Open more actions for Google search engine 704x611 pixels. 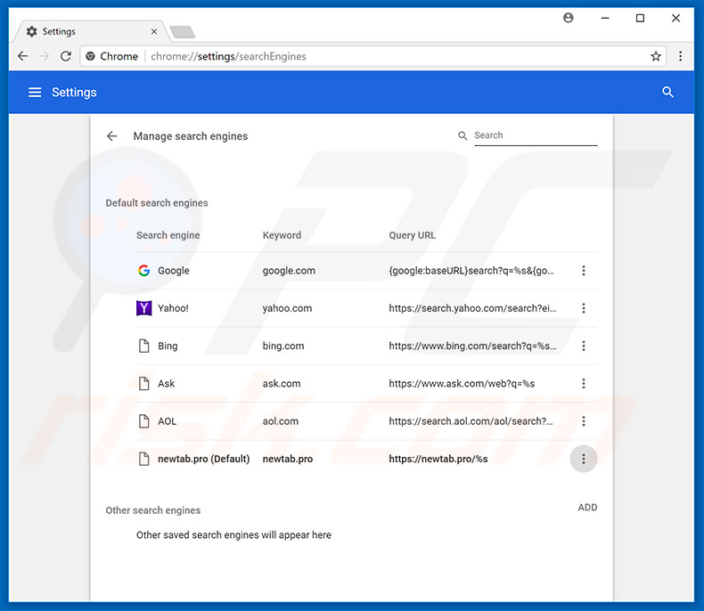tap(584, 271)
